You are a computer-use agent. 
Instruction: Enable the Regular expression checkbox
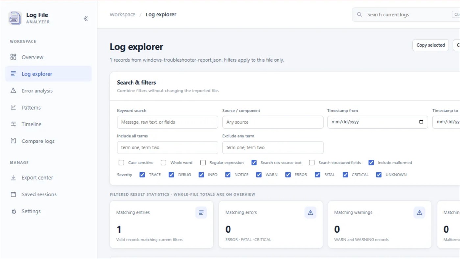tap(203, 163)
